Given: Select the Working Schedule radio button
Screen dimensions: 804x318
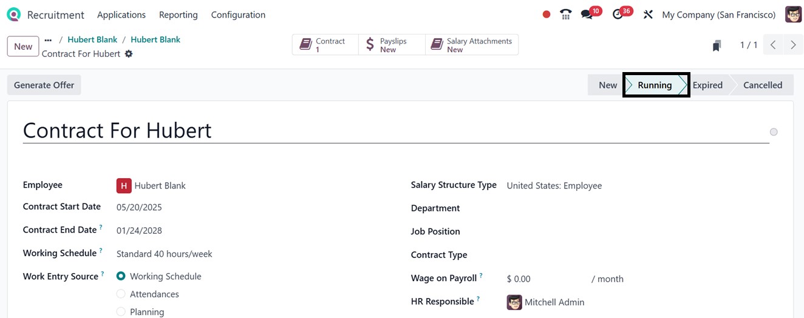Looking at the screenshot, I should (121, 276).
